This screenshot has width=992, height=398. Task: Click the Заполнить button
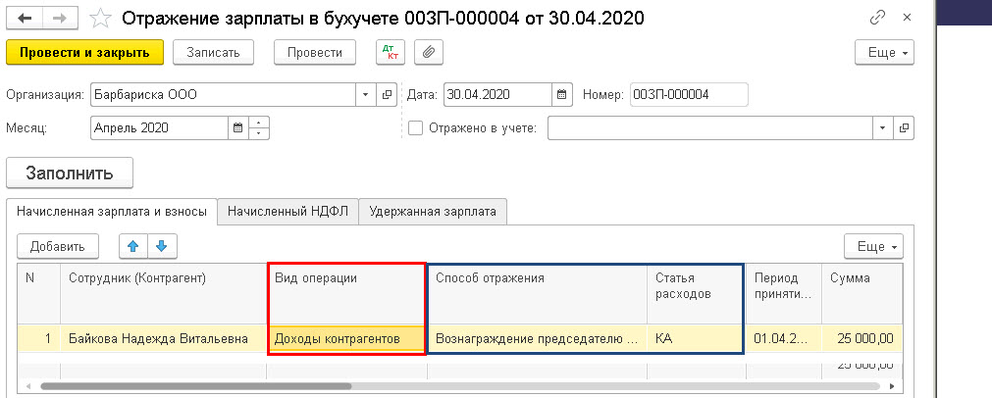pyautogui.click(x=70, y=173)
